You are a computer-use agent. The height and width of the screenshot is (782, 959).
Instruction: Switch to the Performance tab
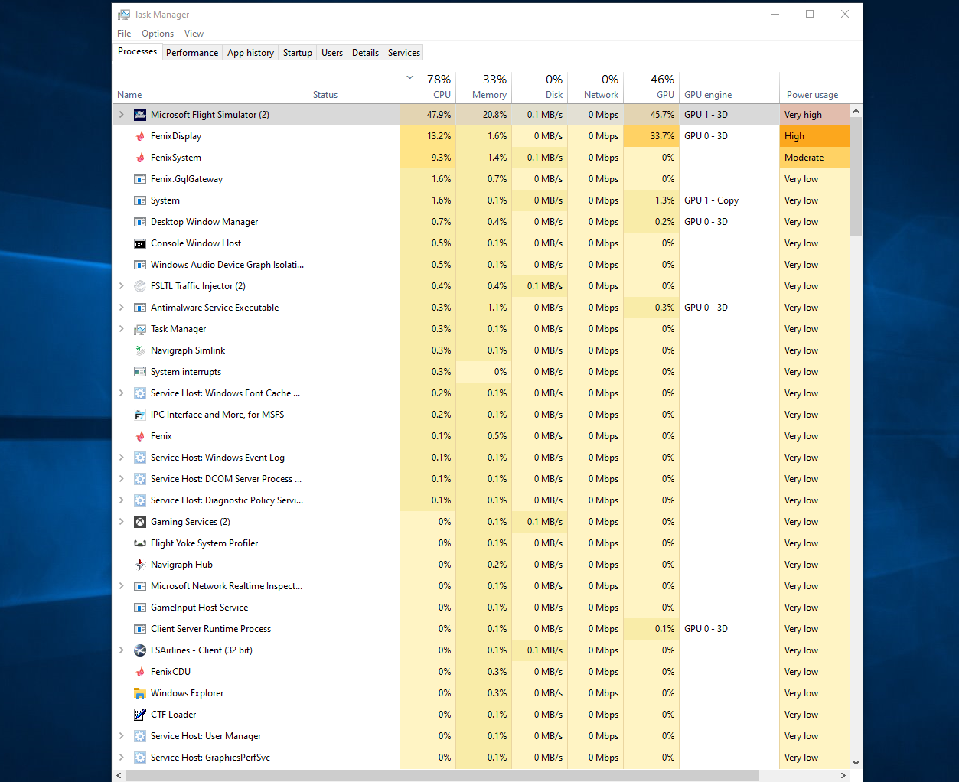[x=192, y=53]
